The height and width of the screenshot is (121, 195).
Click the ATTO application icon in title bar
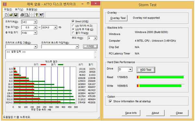click(x=5, y=4)
